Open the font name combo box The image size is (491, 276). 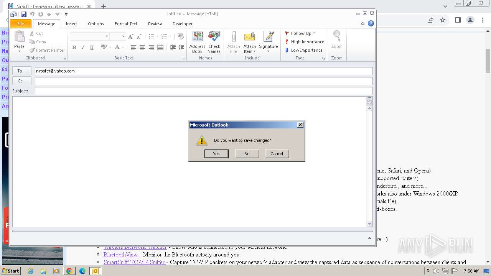90,36
